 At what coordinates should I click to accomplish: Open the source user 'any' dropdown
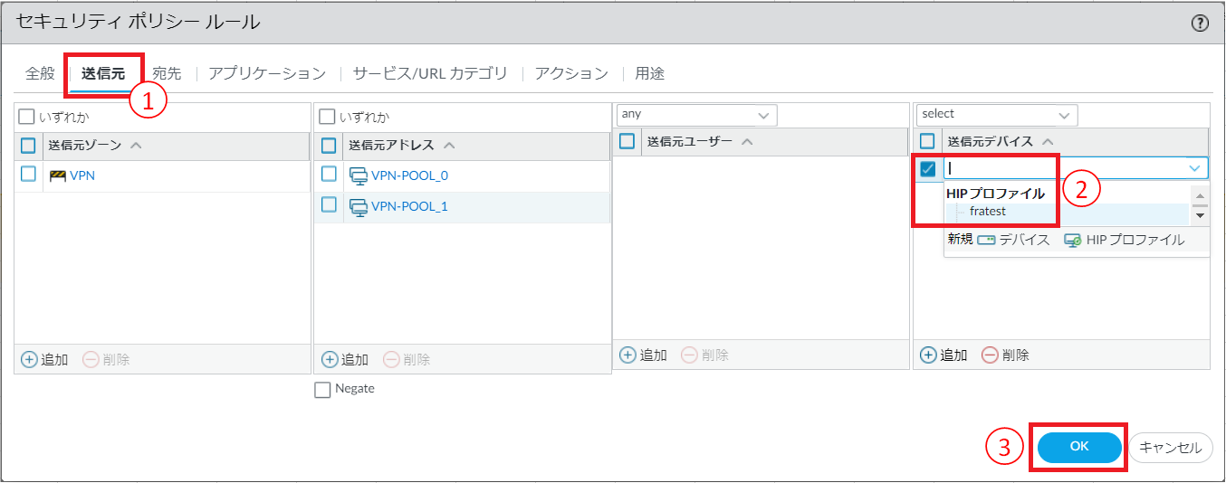pyautogui.click(x=695, y=115)
